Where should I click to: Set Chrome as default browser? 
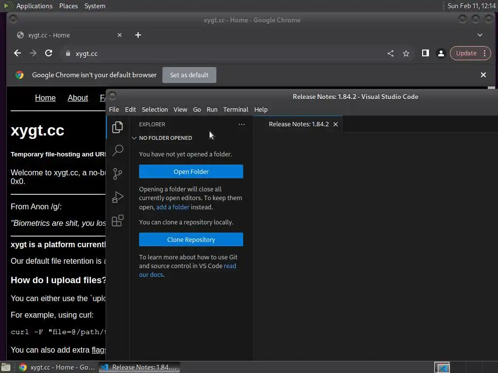click(x=189, y=75)
